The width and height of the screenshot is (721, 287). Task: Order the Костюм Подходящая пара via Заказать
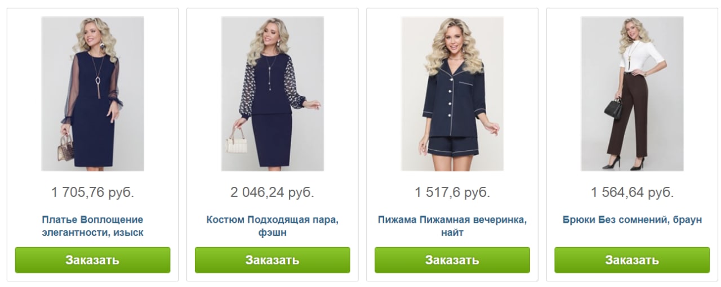pos(272,260)
